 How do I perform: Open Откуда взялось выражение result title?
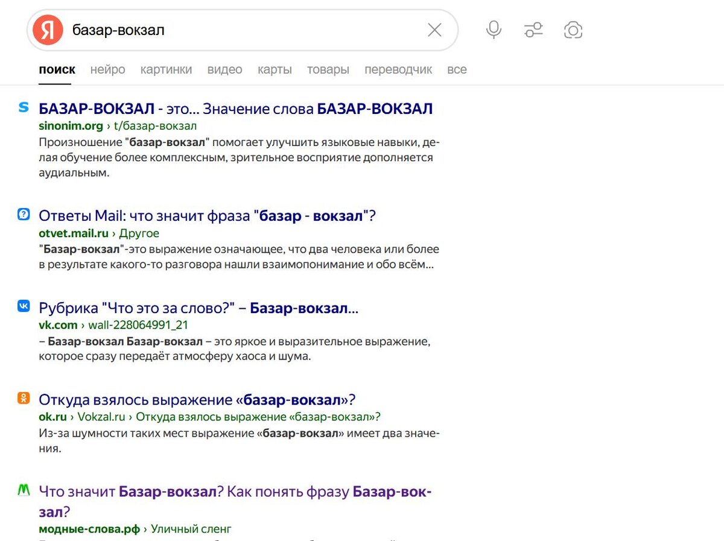click(197, 400)
